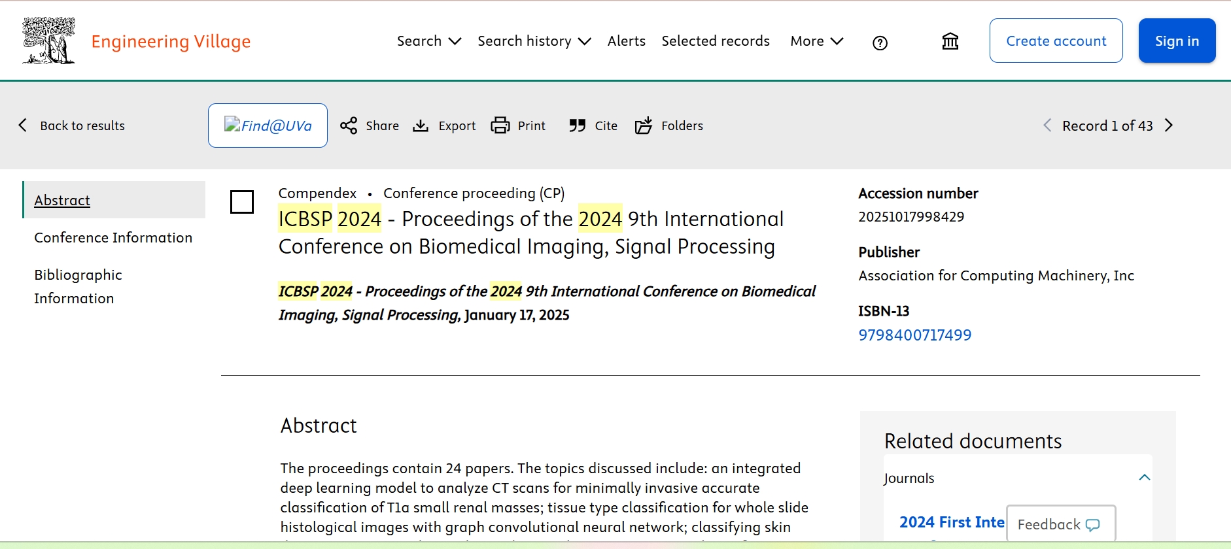
Task: Jump to Bibliographic Information section
Action: click(78, 286)
